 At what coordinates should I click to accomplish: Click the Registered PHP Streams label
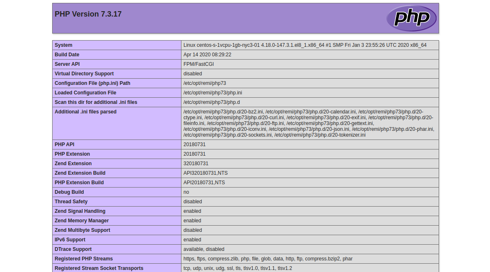(x=84, y=259)
